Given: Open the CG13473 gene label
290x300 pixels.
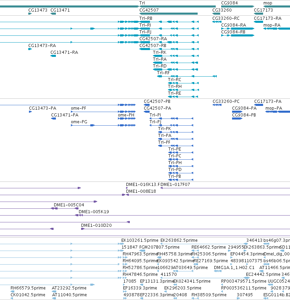Looking at the screenshot, I should pos(38,10).
